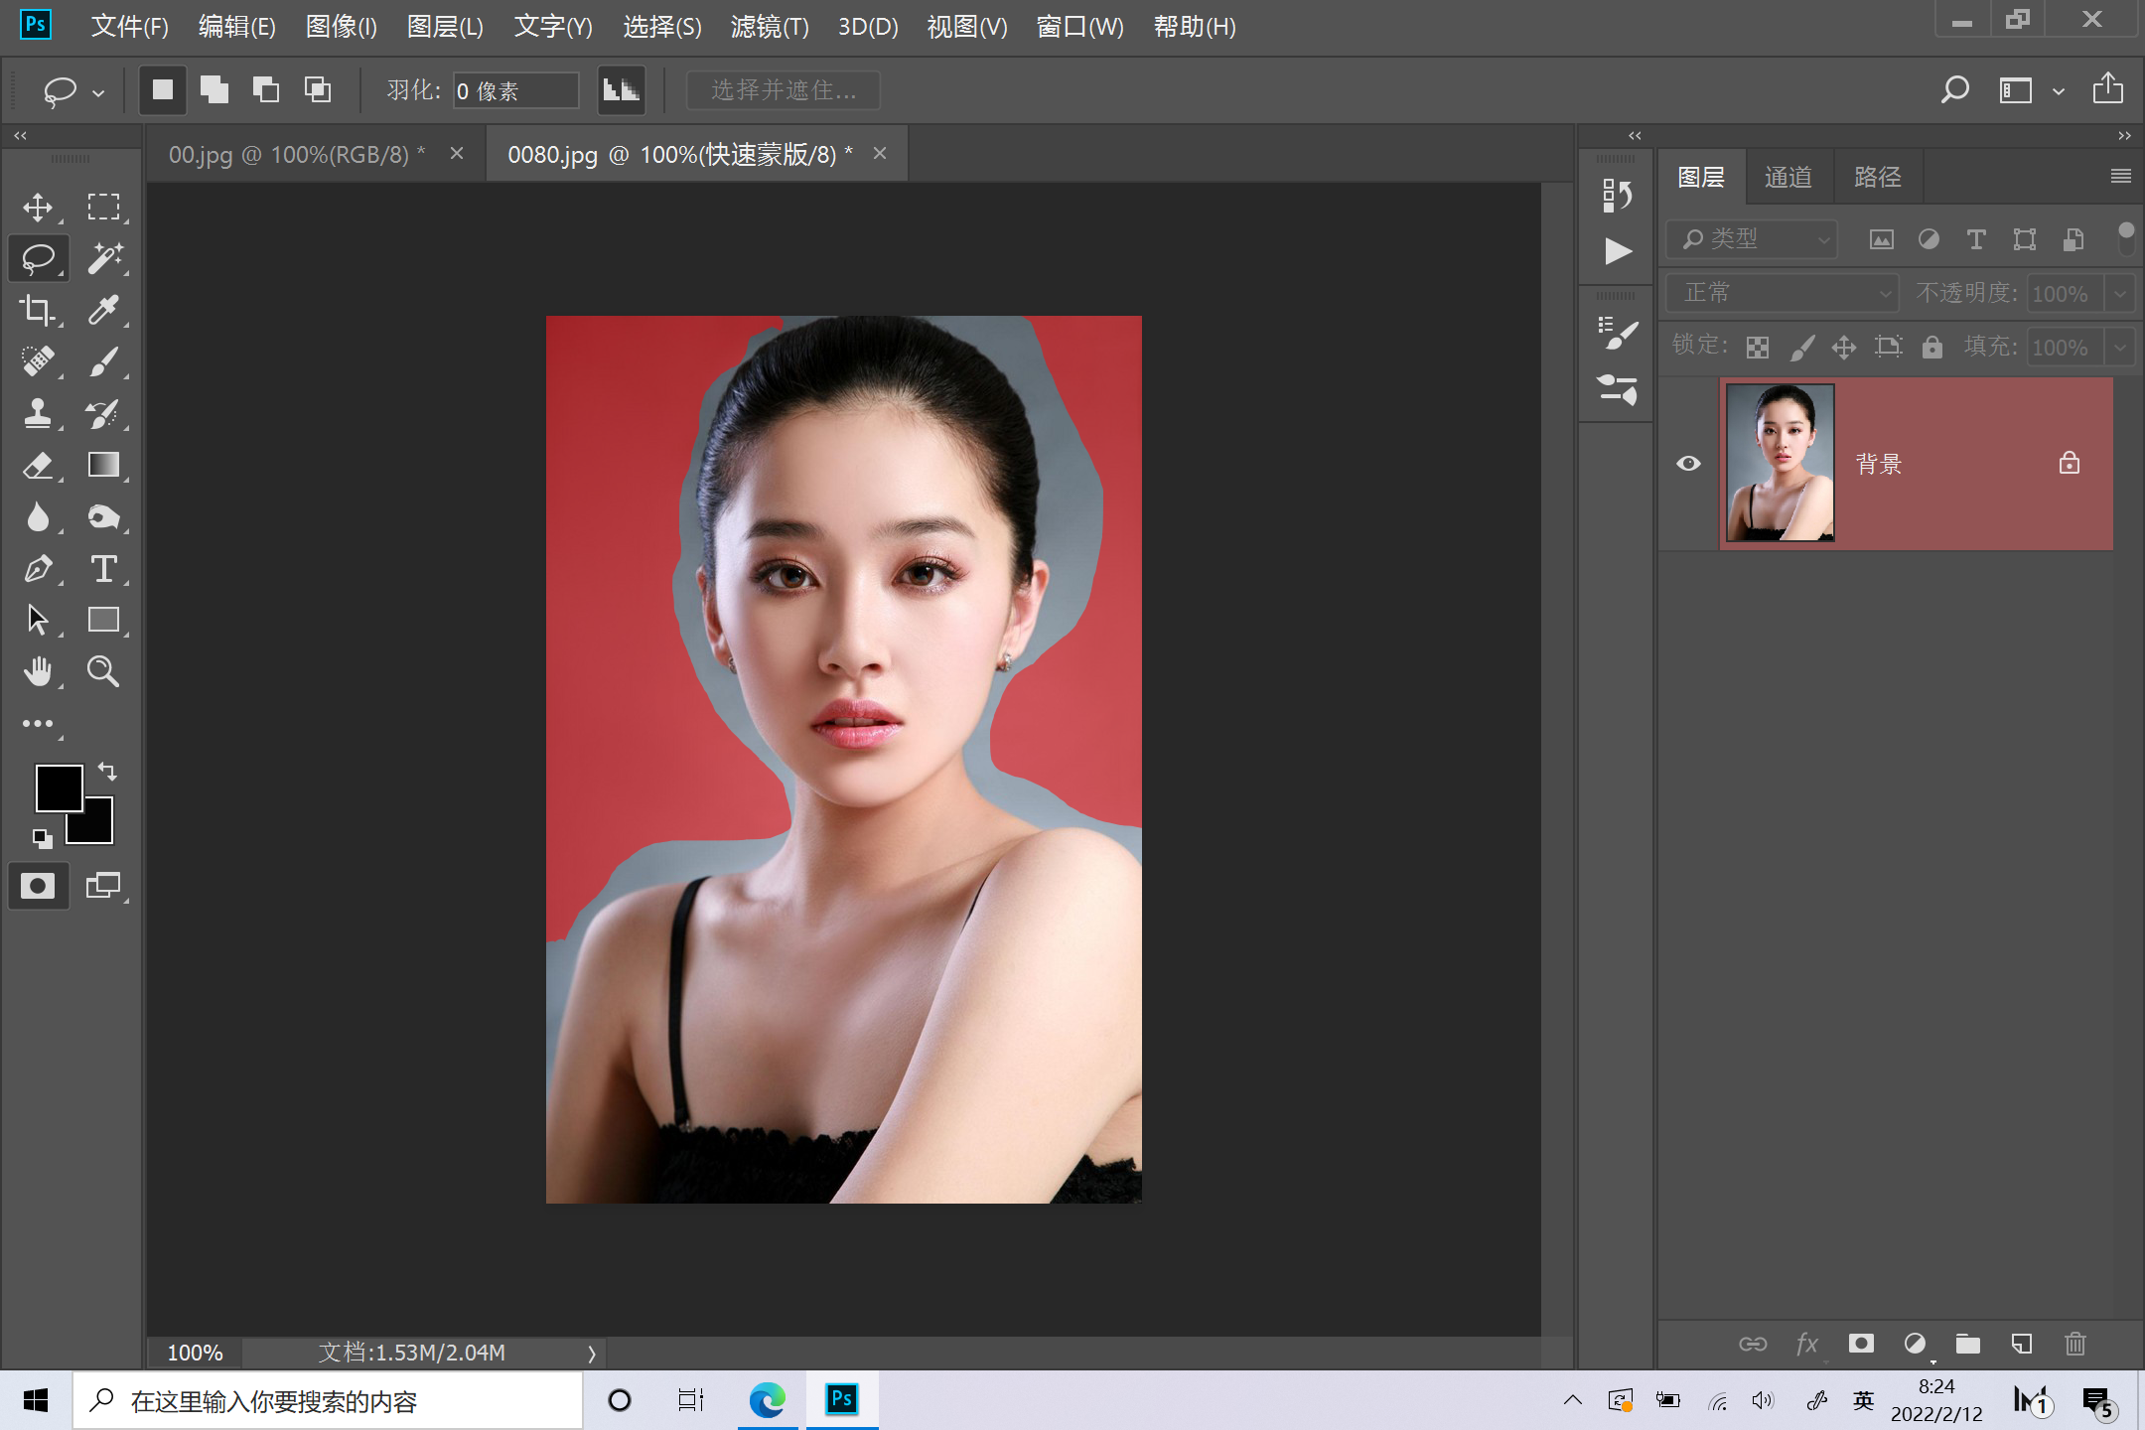
Task: Select the History Brush tool
Action: (x=103, y=413)
